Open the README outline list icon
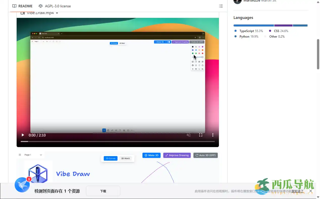The height and width of the screenshot is (199, 320). [x=221, y=6]
